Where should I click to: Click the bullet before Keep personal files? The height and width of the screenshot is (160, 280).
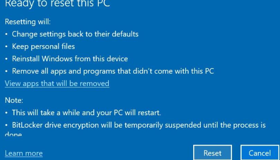pyautogui.click(x=6, y=47)
